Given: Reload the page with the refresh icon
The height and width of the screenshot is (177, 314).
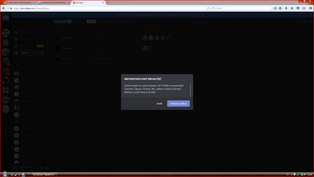Looking at the screenshot, I should point(208,8).
